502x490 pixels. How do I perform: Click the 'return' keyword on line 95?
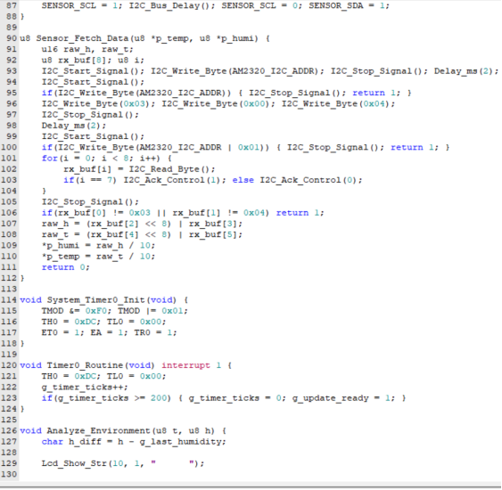368,93
